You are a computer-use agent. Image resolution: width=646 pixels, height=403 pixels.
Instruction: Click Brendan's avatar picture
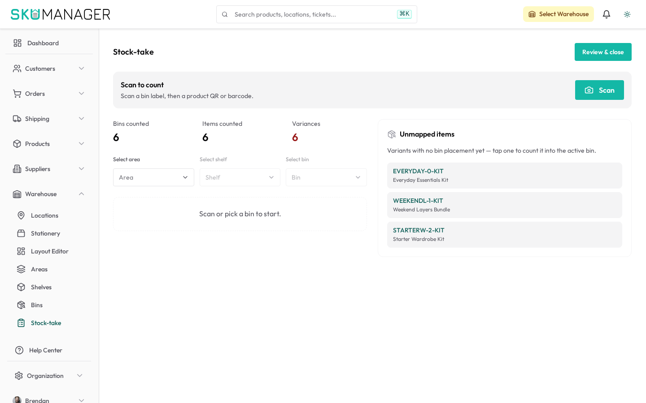[17, 400]
